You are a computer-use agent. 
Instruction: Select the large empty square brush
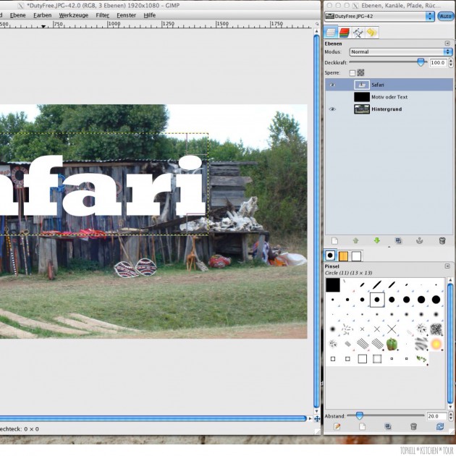pos(363,359)
